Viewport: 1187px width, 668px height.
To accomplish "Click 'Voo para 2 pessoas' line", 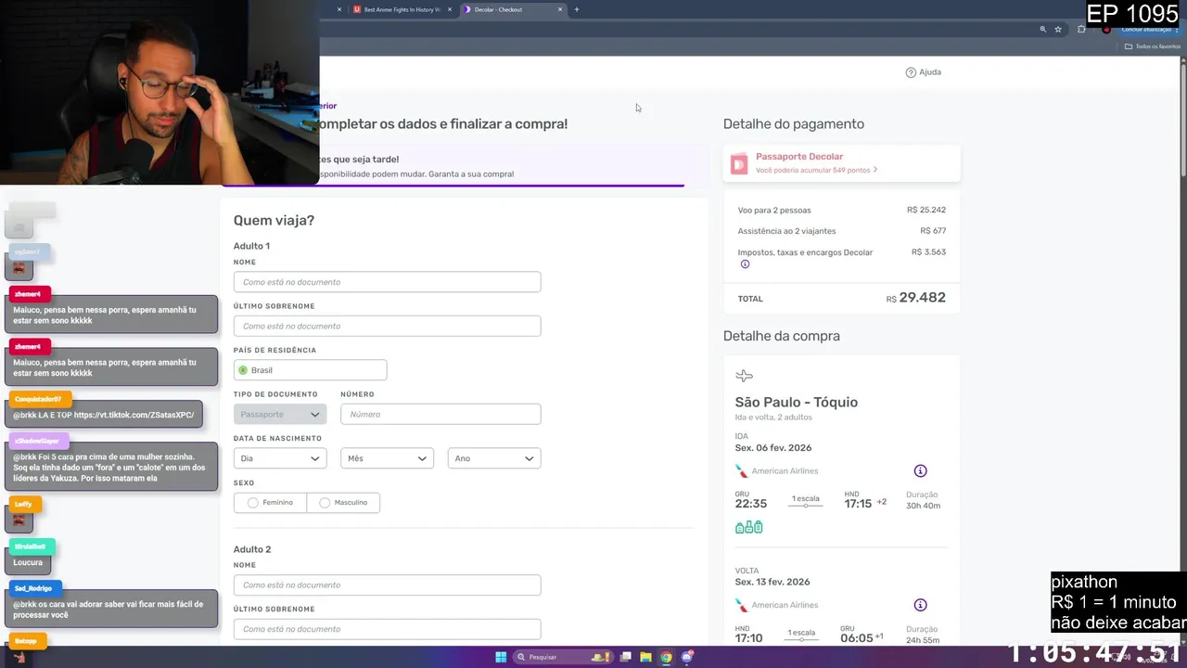I will pyautogui.click(x=774, y=211).
